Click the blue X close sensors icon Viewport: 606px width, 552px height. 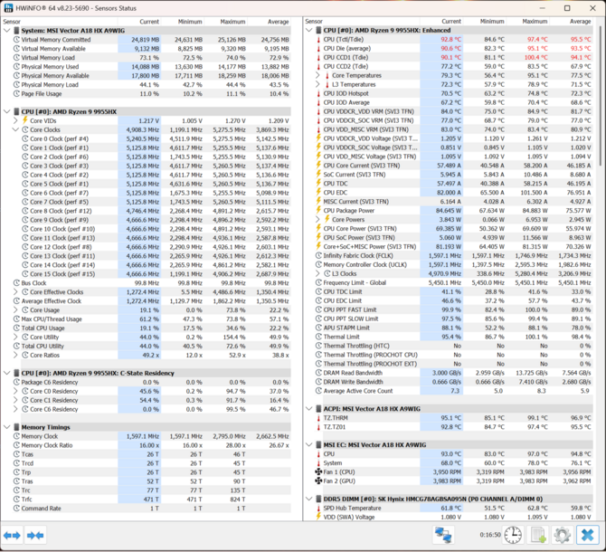click(x=587, y=536)
